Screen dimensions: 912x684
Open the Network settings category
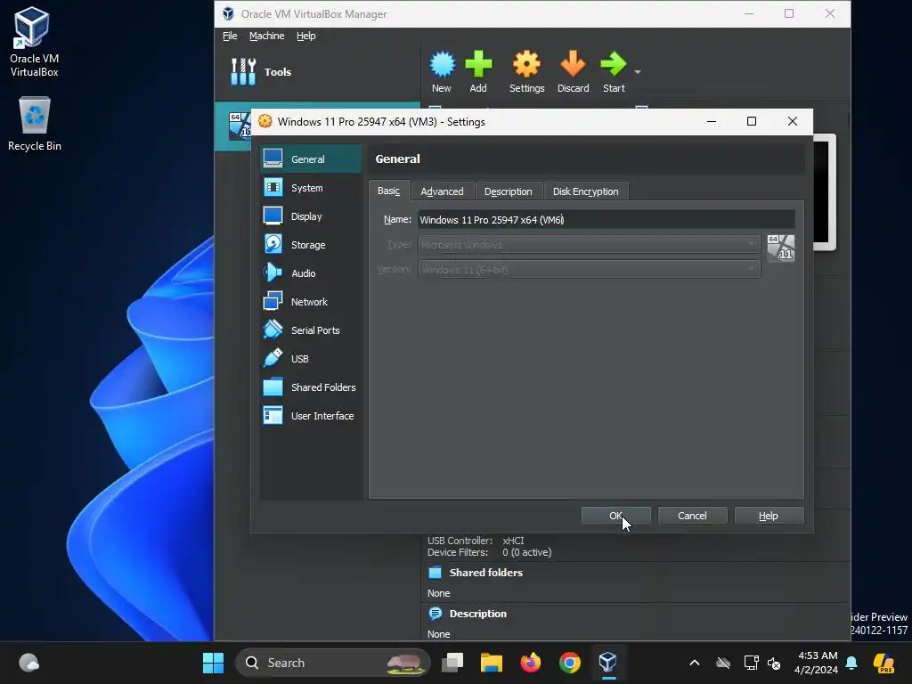(311, 302)
